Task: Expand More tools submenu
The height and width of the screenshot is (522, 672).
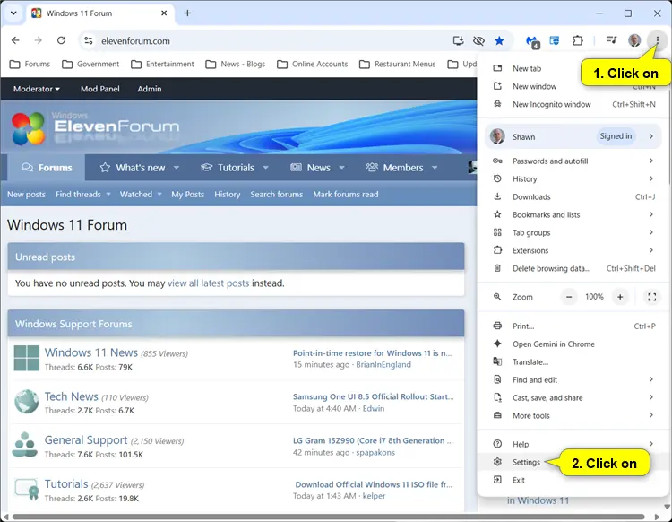Action: (574, 415)
